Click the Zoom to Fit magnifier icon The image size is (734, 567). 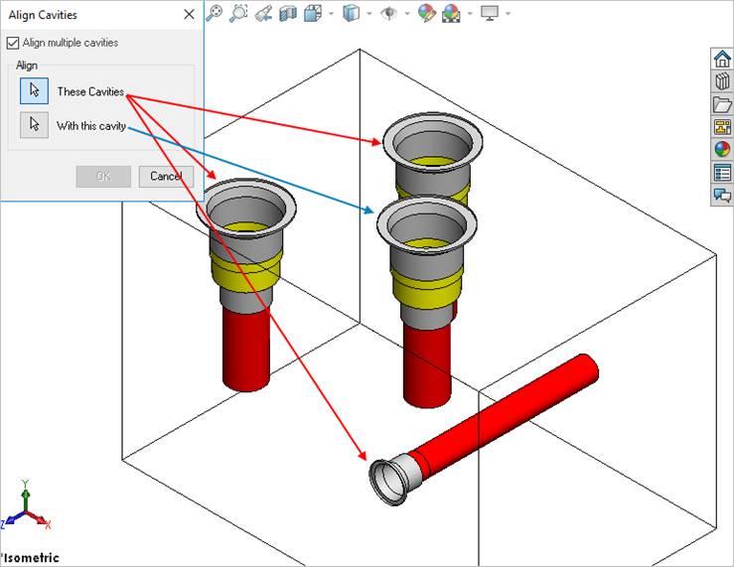[x=214, y=13]
